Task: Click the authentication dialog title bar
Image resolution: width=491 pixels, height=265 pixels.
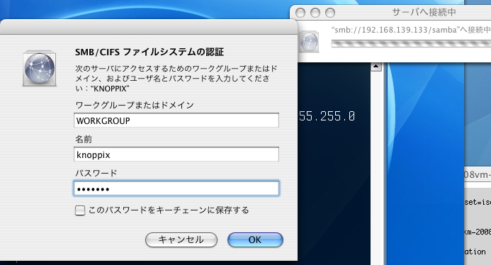Action: [149, 27]
